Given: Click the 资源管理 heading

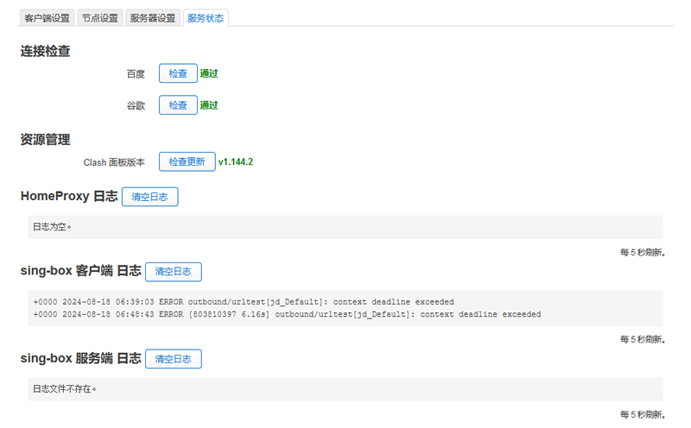Looking at the screenshot, I should [x=46, y=140].
